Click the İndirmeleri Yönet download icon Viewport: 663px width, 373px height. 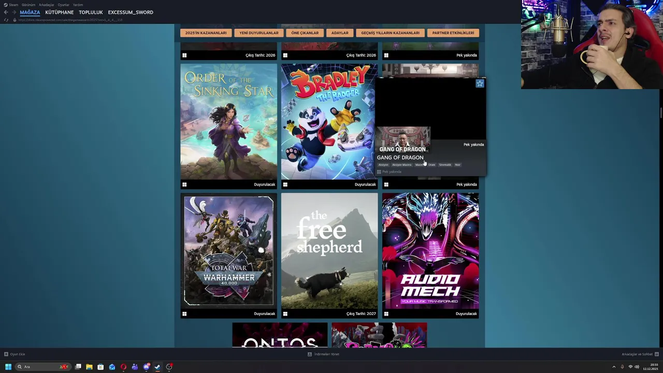(310, 354)
